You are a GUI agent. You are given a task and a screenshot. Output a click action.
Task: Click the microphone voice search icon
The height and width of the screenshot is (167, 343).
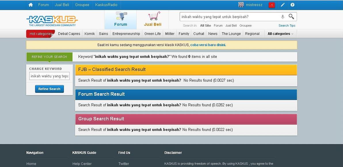tap(283, 17)
